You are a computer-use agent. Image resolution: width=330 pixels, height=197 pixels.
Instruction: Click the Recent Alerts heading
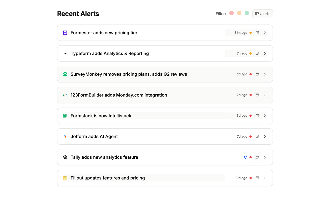(78, 14)
